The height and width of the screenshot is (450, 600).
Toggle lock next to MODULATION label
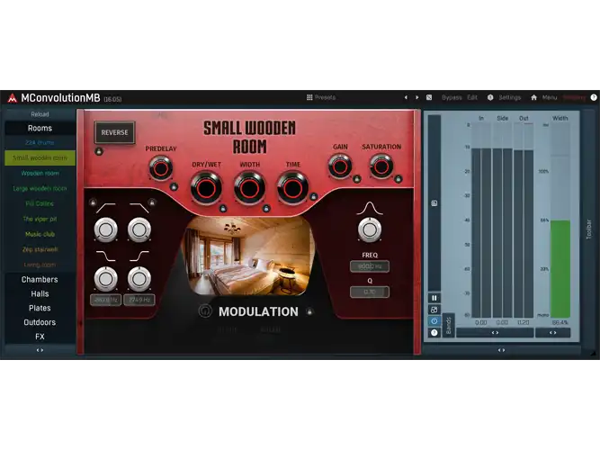[309, 311]
